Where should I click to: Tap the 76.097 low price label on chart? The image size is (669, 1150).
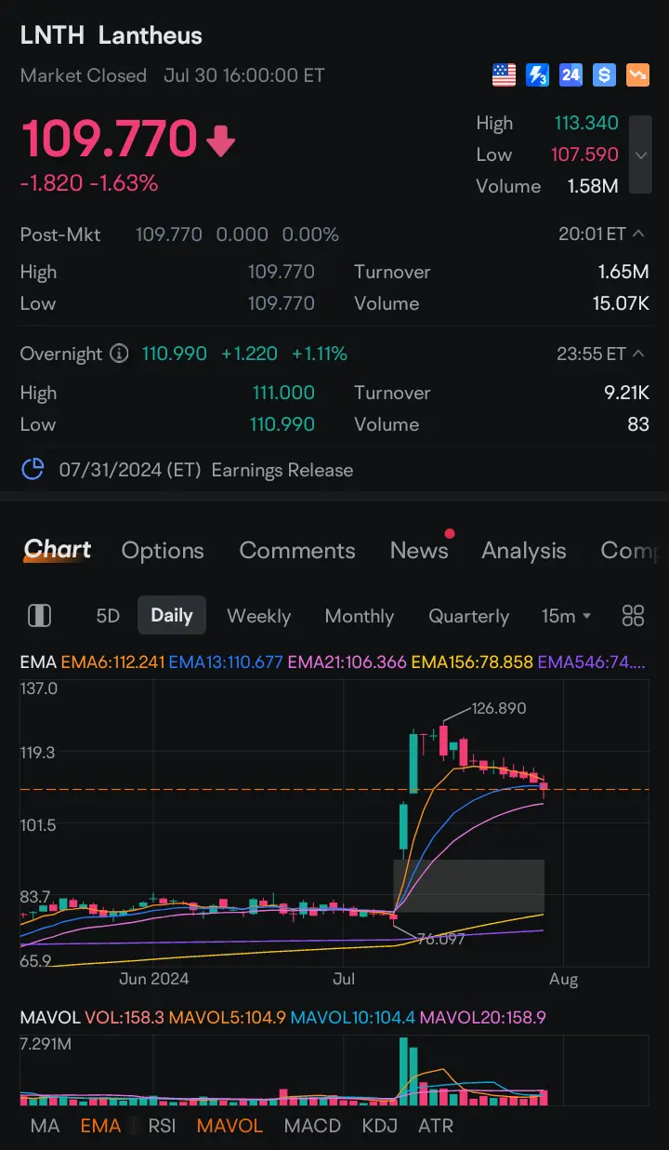point(440,939)
